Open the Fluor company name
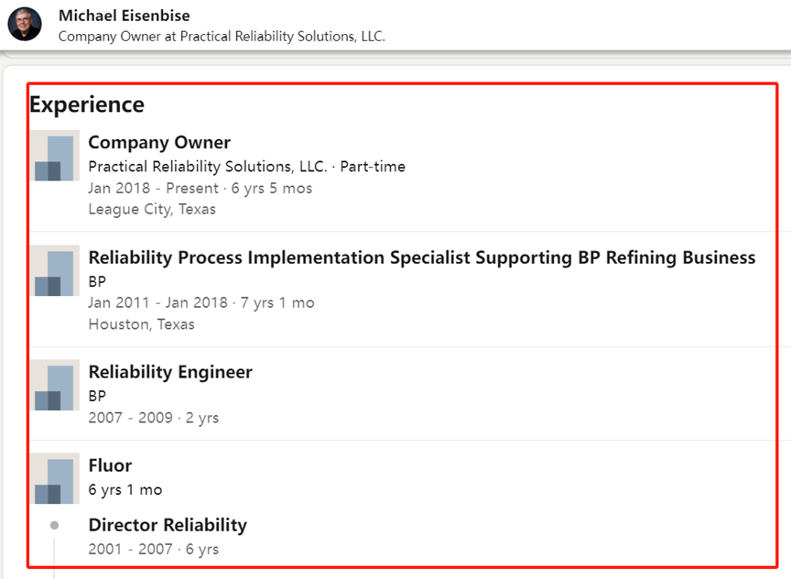Viewport: 791px width, 579px height. [110, 465]
